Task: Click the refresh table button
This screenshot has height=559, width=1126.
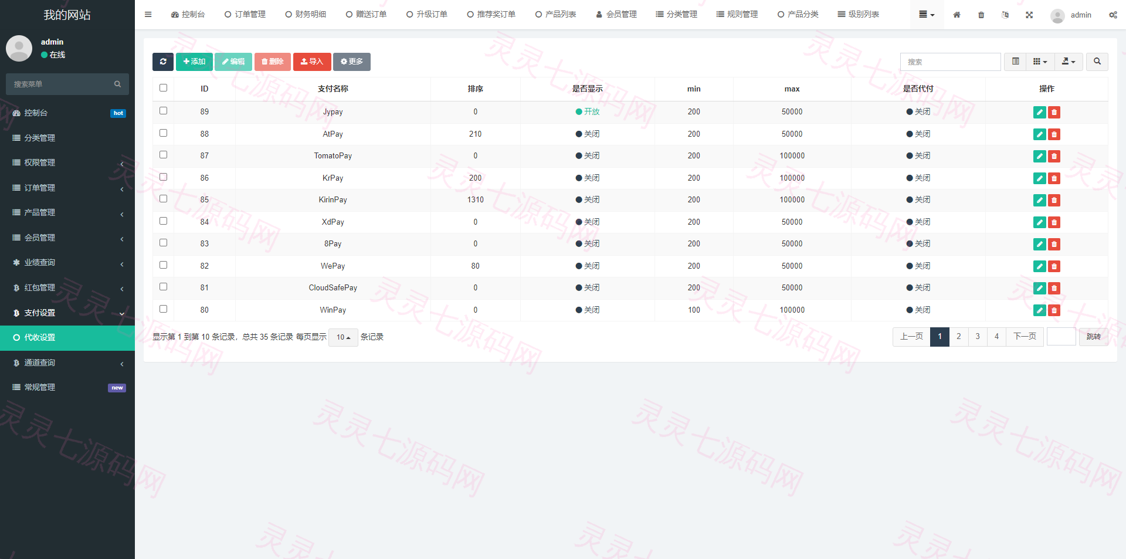Action: 163,62
